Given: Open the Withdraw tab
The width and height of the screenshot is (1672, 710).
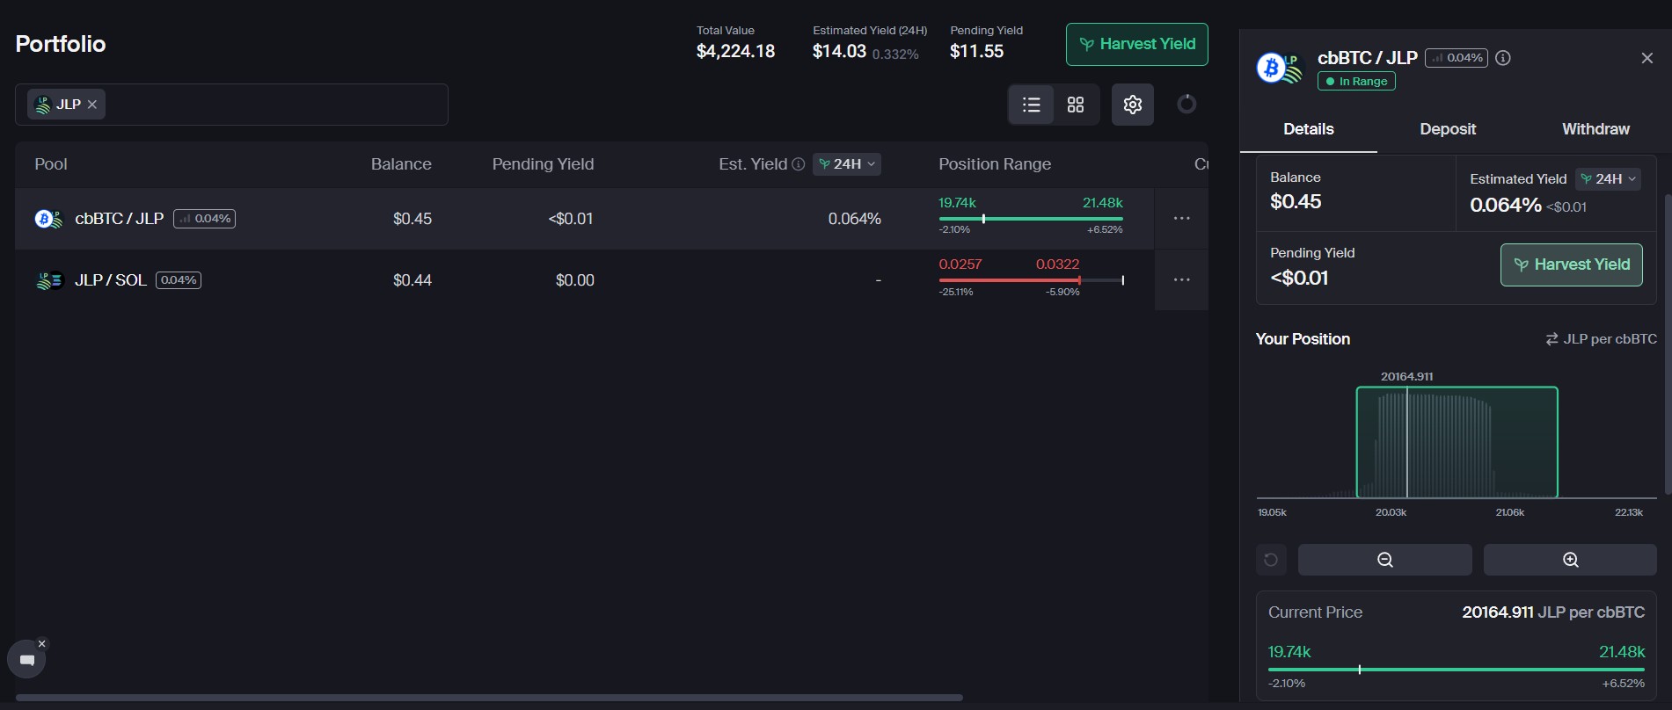Looking at the screenshot, I should click(1595, 129).
